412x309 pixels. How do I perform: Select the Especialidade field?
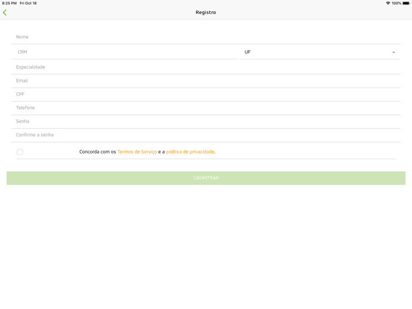(x=206, y=67)
